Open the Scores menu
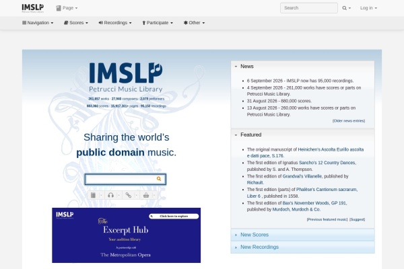The width and height of the screenshot is (404, 269). tap(76, 23)
